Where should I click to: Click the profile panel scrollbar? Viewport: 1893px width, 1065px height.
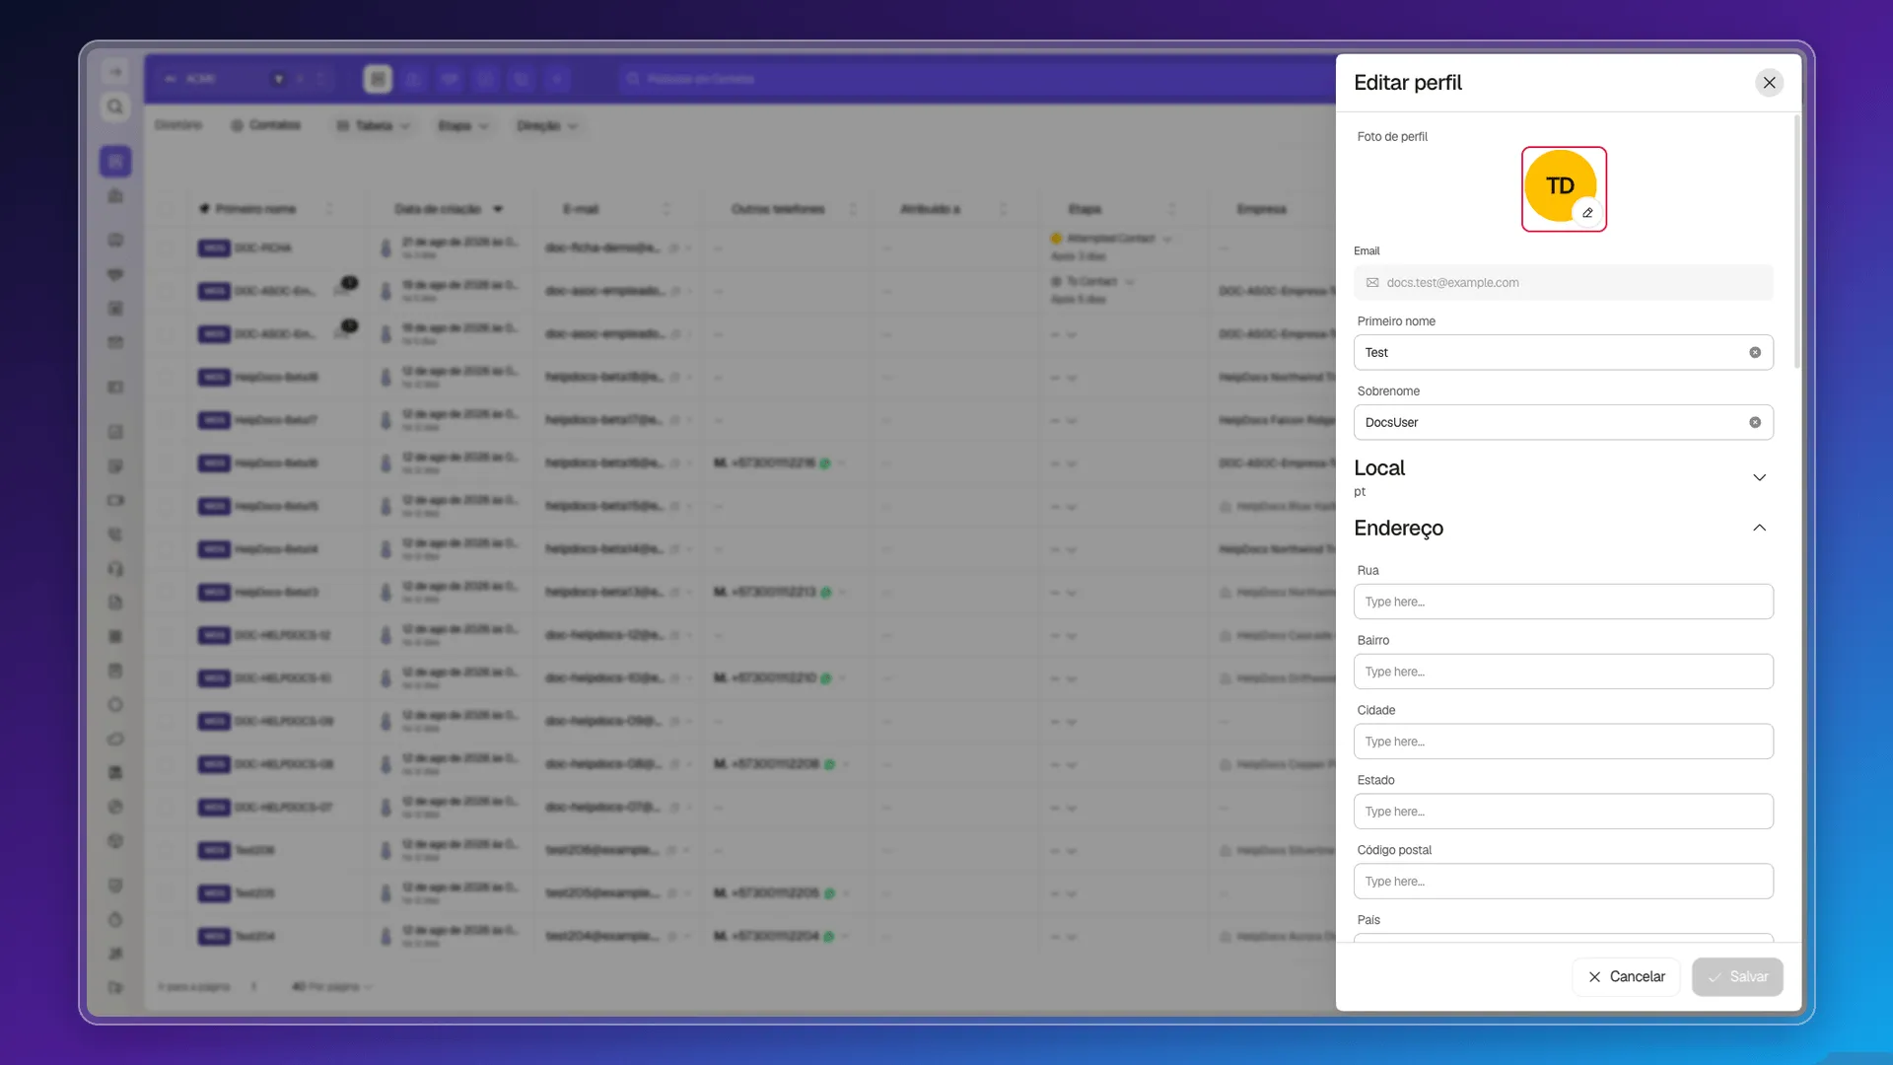(x=1796, y=242)
